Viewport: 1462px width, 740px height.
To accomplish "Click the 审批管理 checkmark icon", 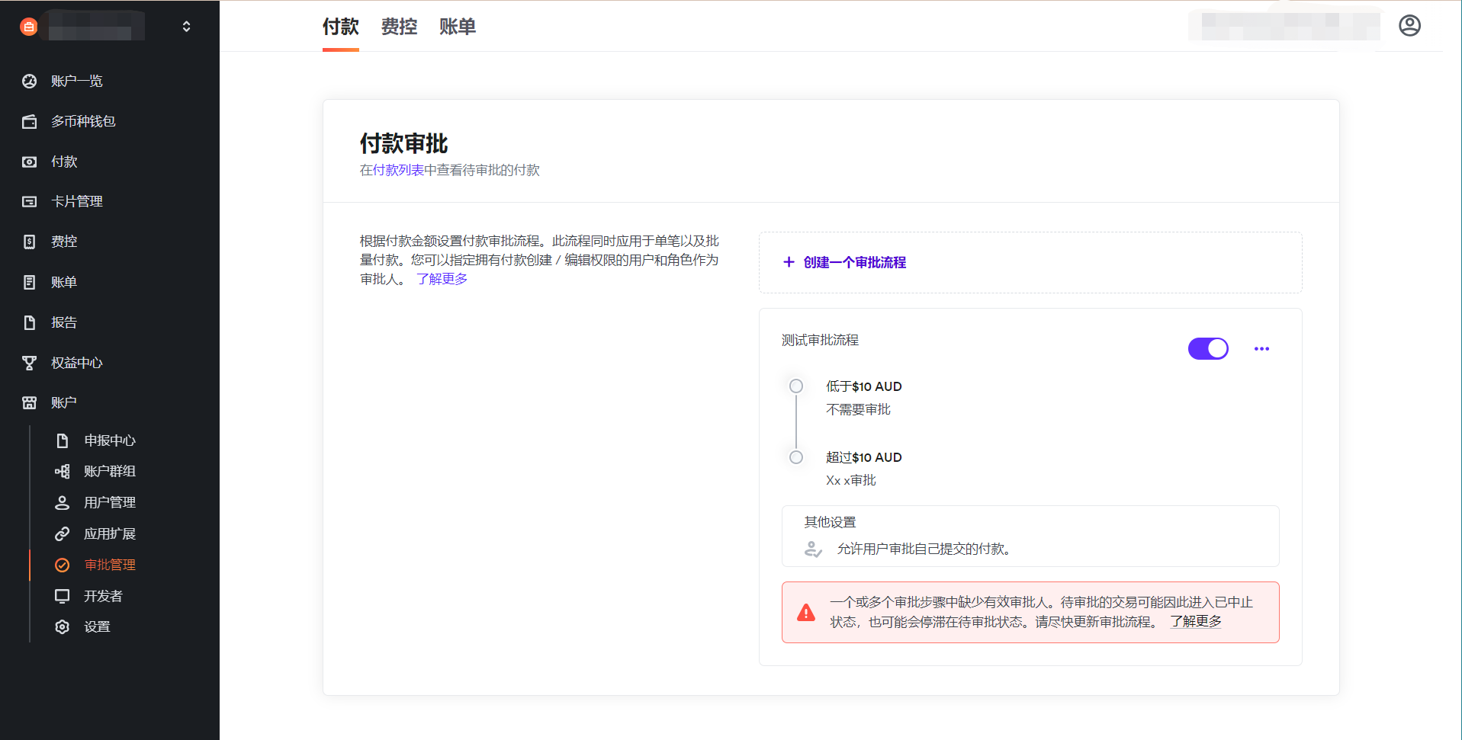I will (x=63, y=565).
